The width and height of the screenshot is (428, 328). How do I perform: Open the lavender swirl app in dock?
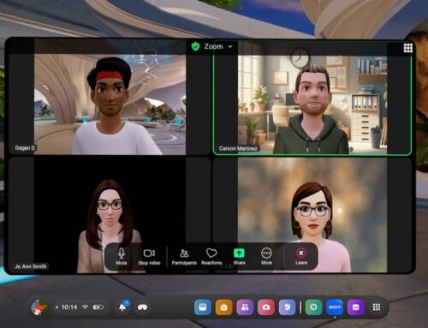[288, 307]
